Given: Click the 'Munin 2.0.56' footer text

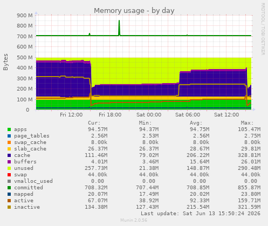Looking at the screenshot, I should coord(134,220).
